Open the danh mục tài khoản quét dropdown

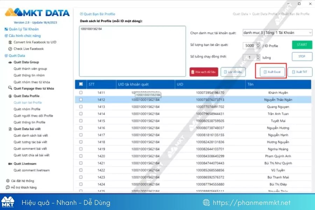coord(277,33)
